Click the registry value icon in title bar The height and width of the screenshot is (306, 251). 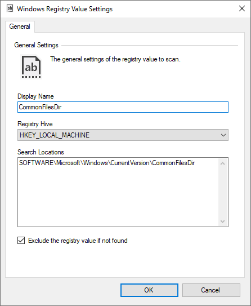tap(10, 8)
